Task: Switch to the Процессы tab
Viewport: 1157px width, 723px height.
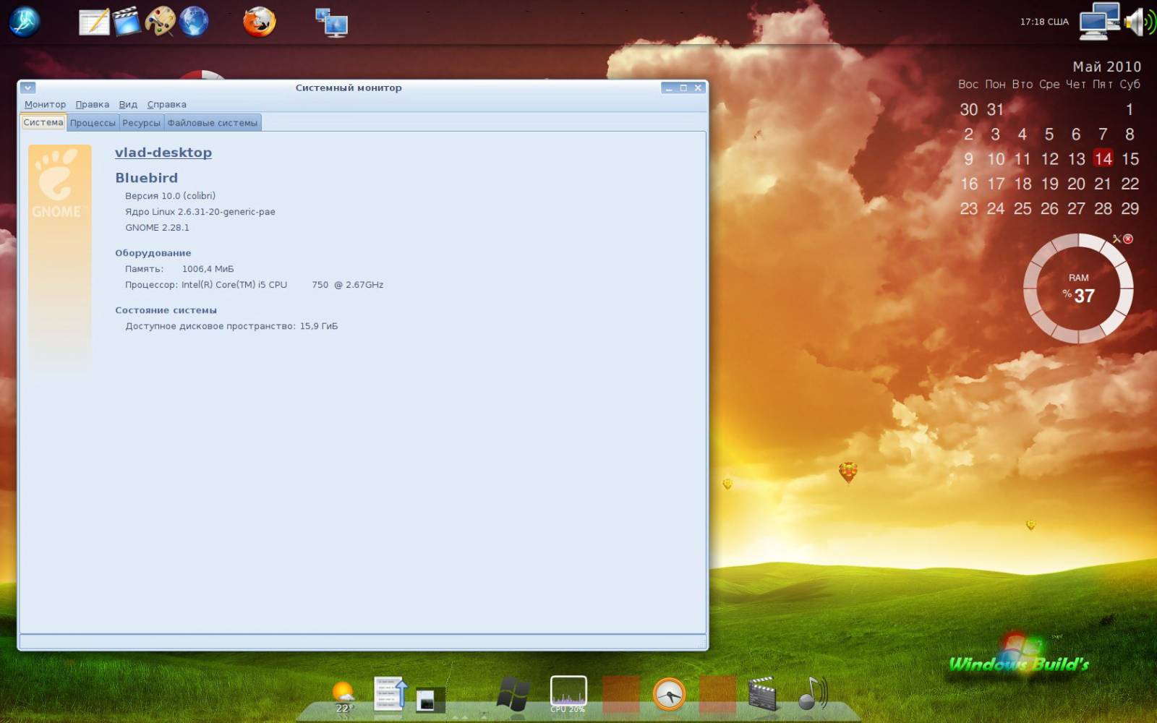Action: click(x=93, y=123)
